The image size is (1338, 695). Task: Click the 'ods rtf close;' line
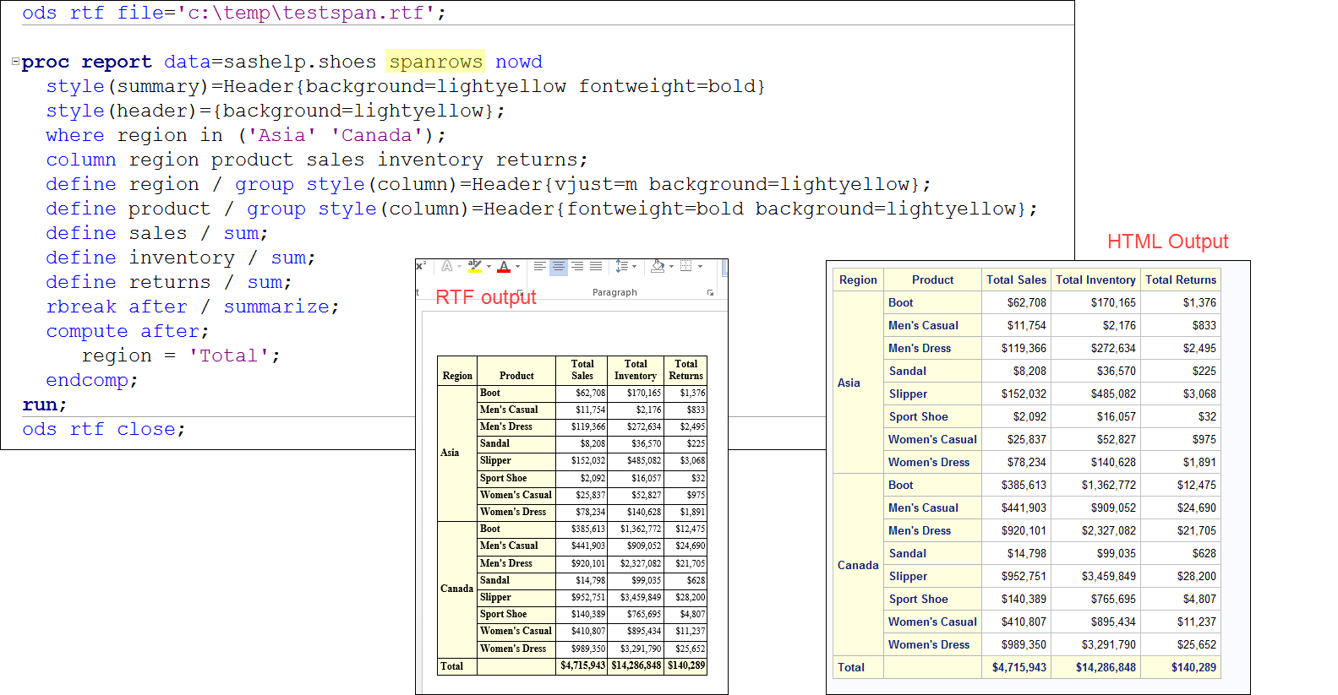tap(104, 429)
